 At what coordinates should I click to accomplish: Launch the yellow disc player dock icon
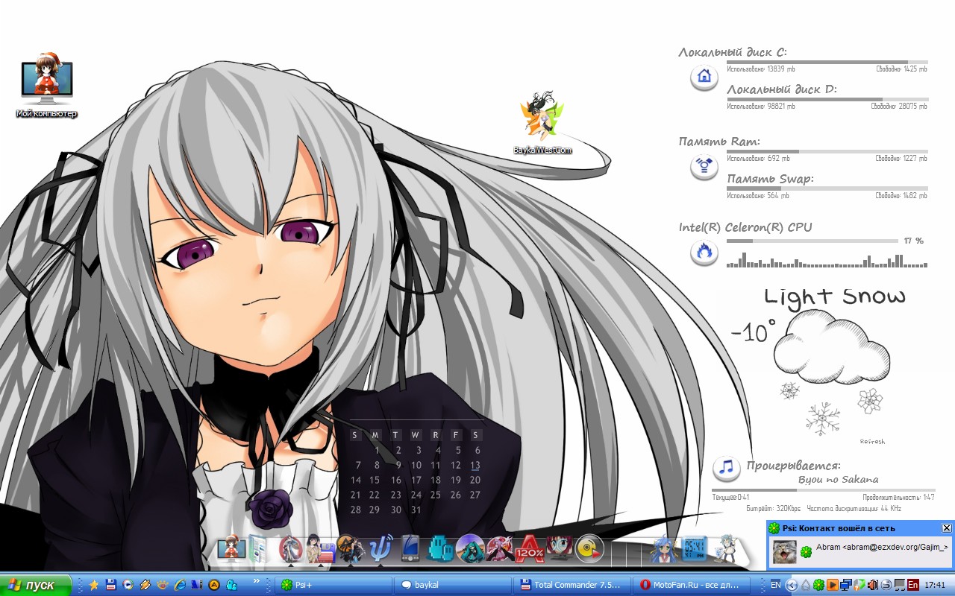pyautogui.click(x=589, y=549)
